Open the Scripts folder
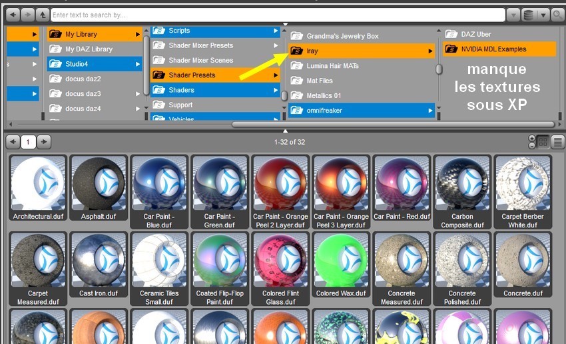The width and height of the screenshot is (566, 344). 215,31
